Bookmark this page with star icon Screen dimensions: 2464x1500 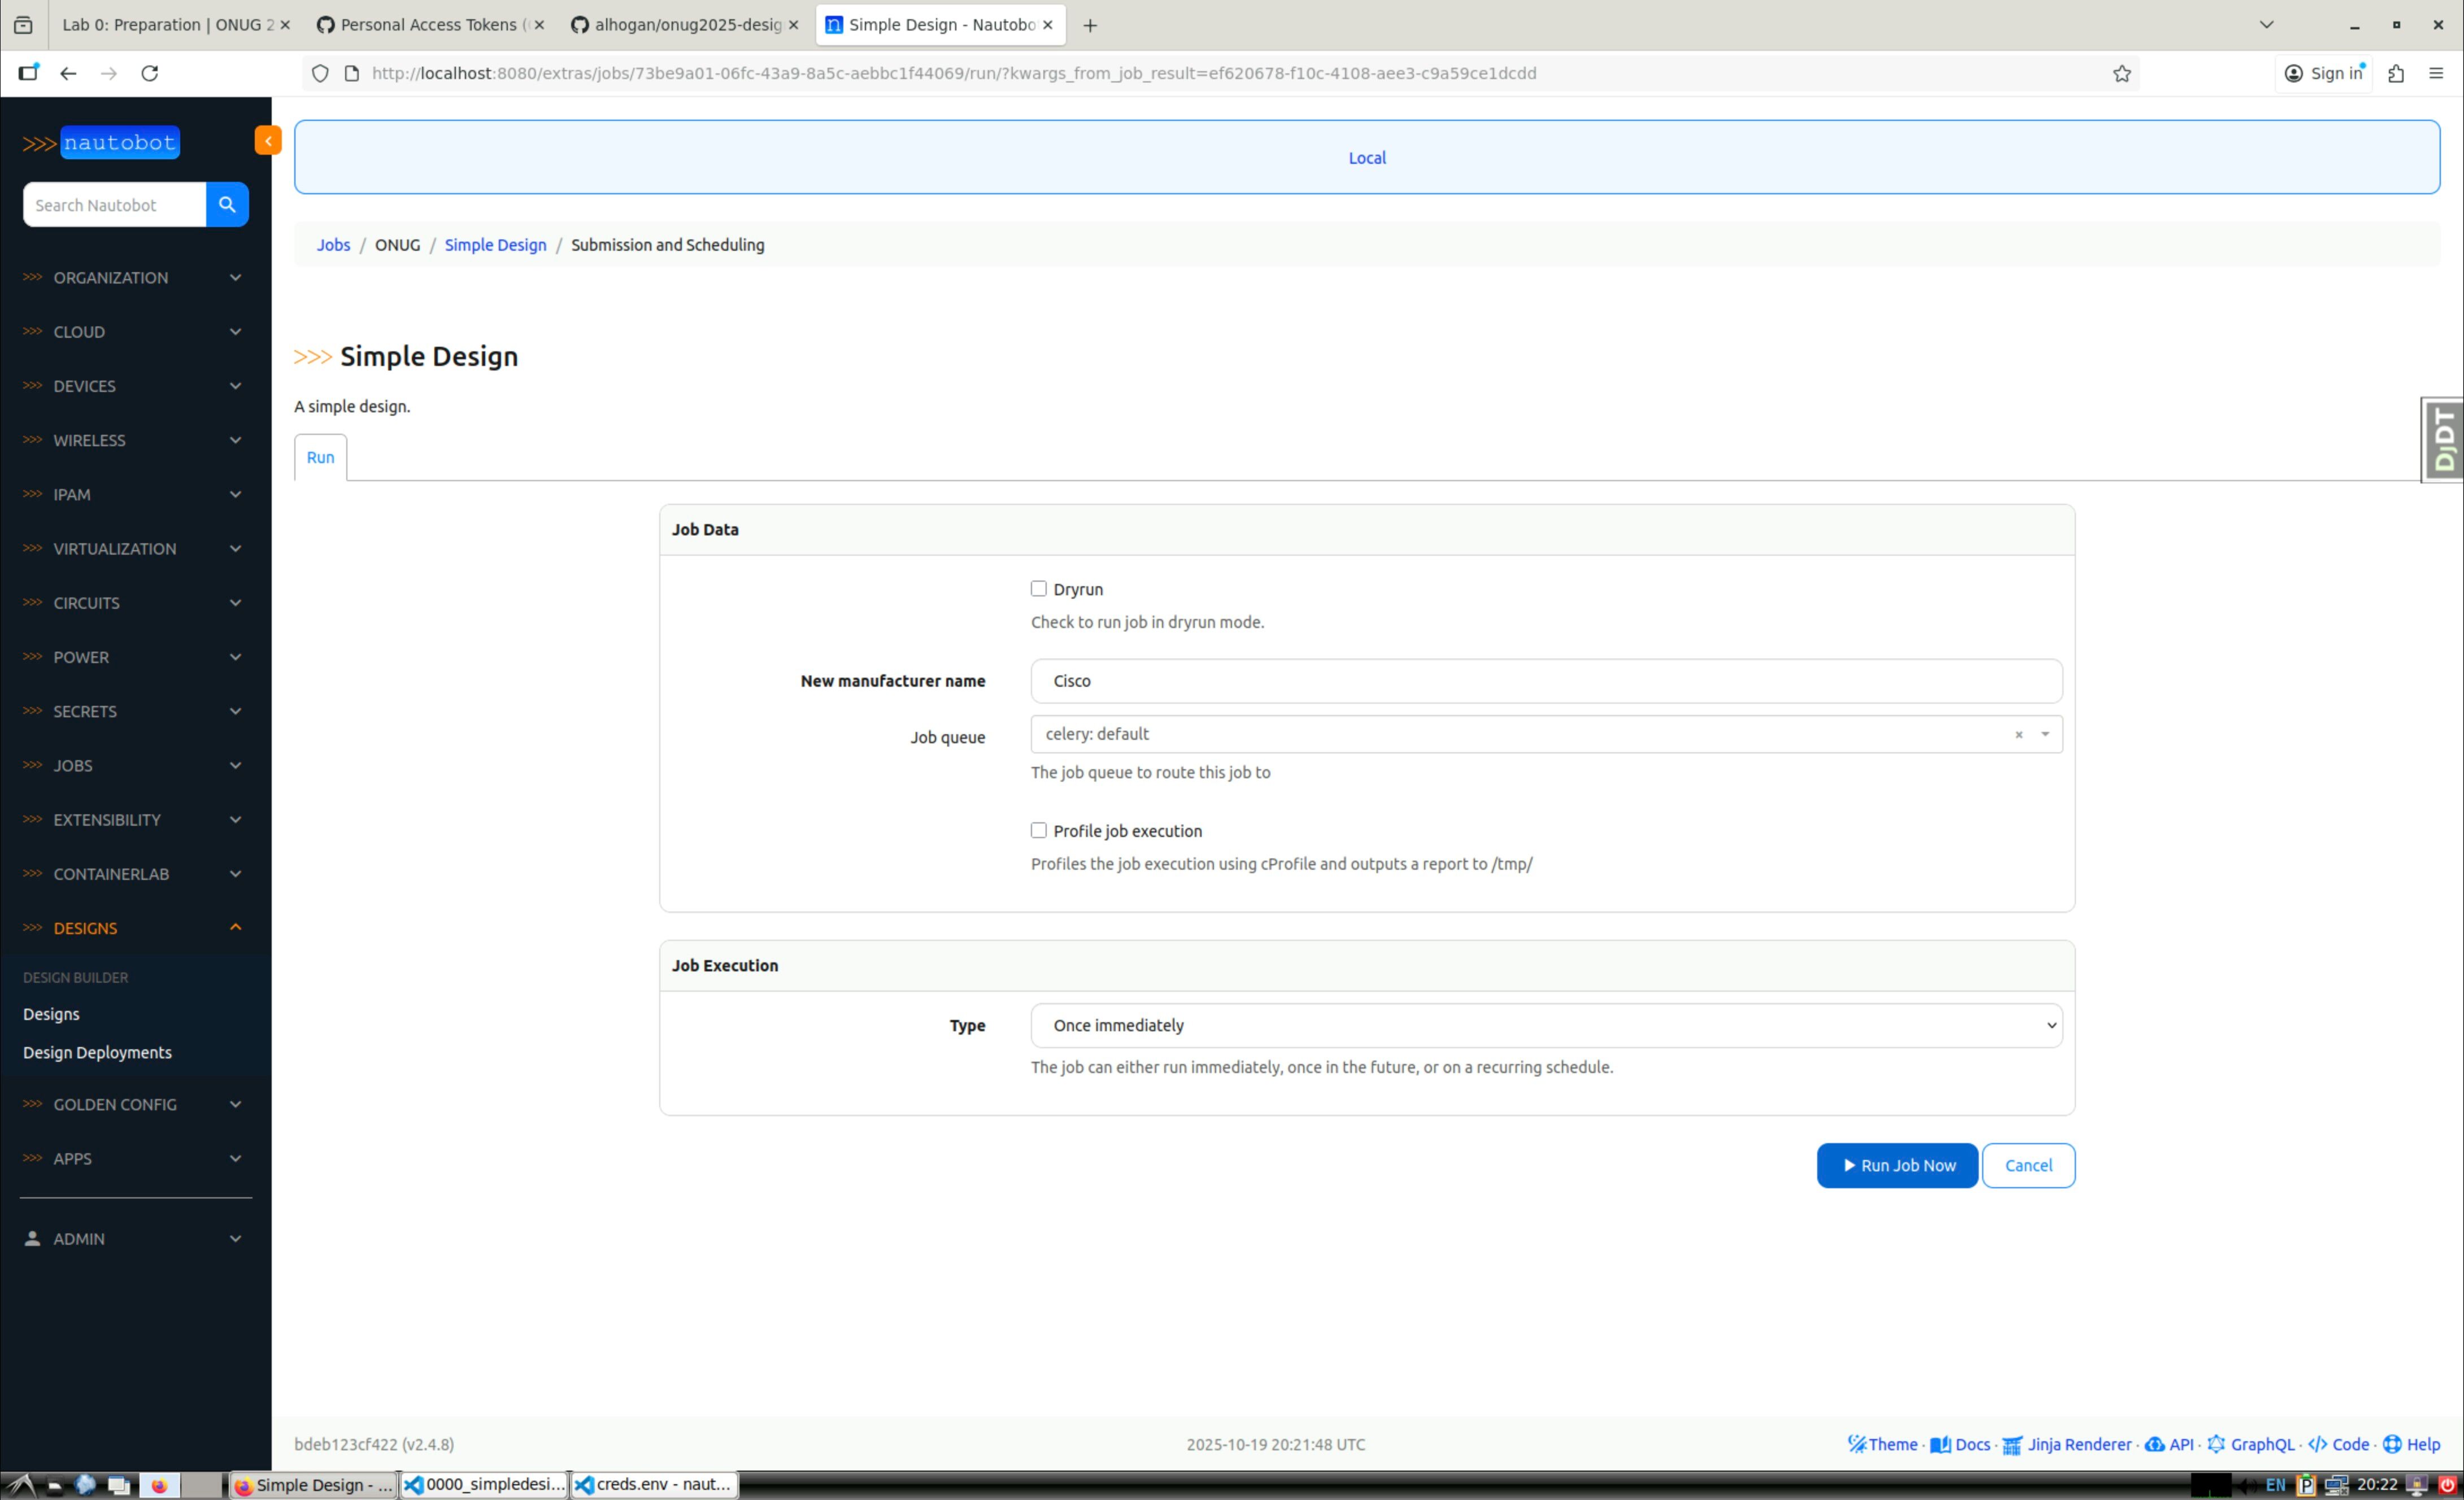pyautogui.click(x=2121, y=73)
